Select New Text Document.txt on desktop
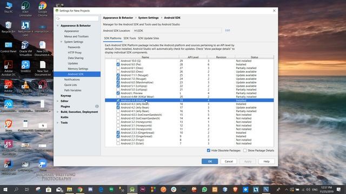This screenshot has height=194, width=346. tap(43, 68)
